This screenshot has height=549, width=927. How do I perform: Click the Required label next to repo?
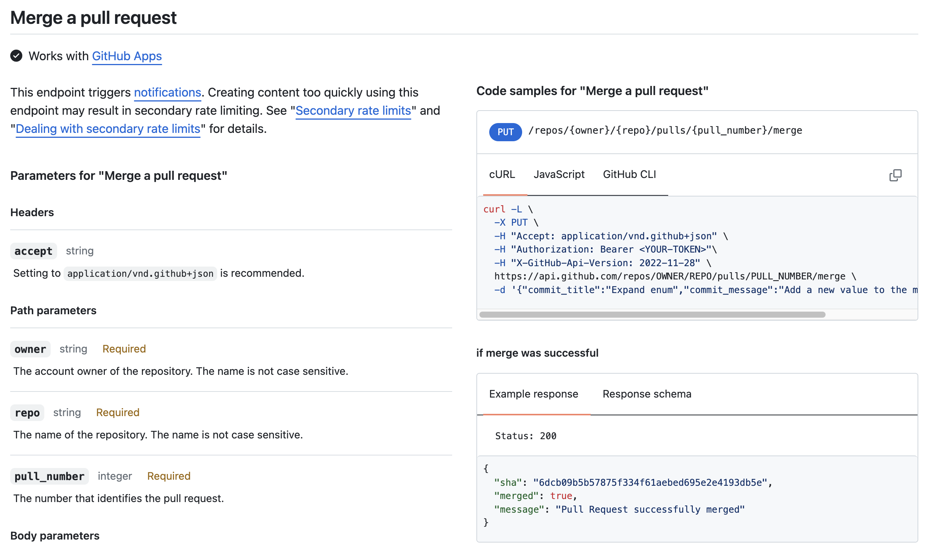pos(118,413)
